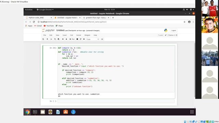
Task: Open Ubuntu Software from the dock
Action: tap(66, 112)
